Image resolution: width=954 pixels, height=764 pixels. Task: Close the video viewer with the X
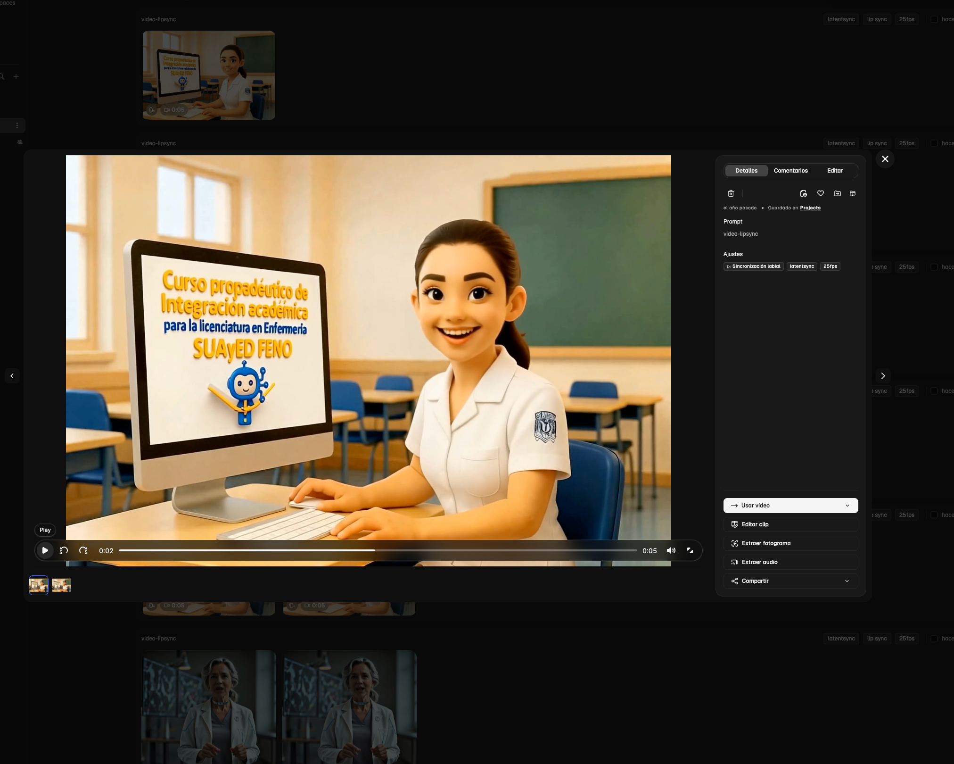(x=885, y=159)
